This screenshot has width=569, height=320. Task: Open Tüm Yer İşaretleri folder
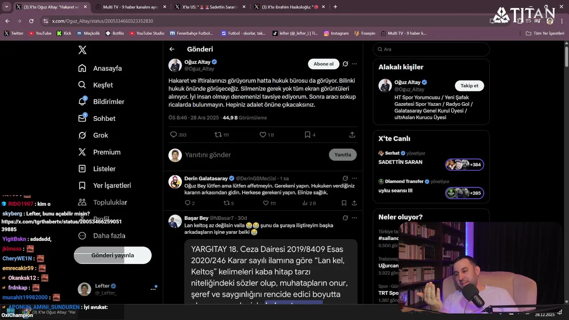(545, 33)
